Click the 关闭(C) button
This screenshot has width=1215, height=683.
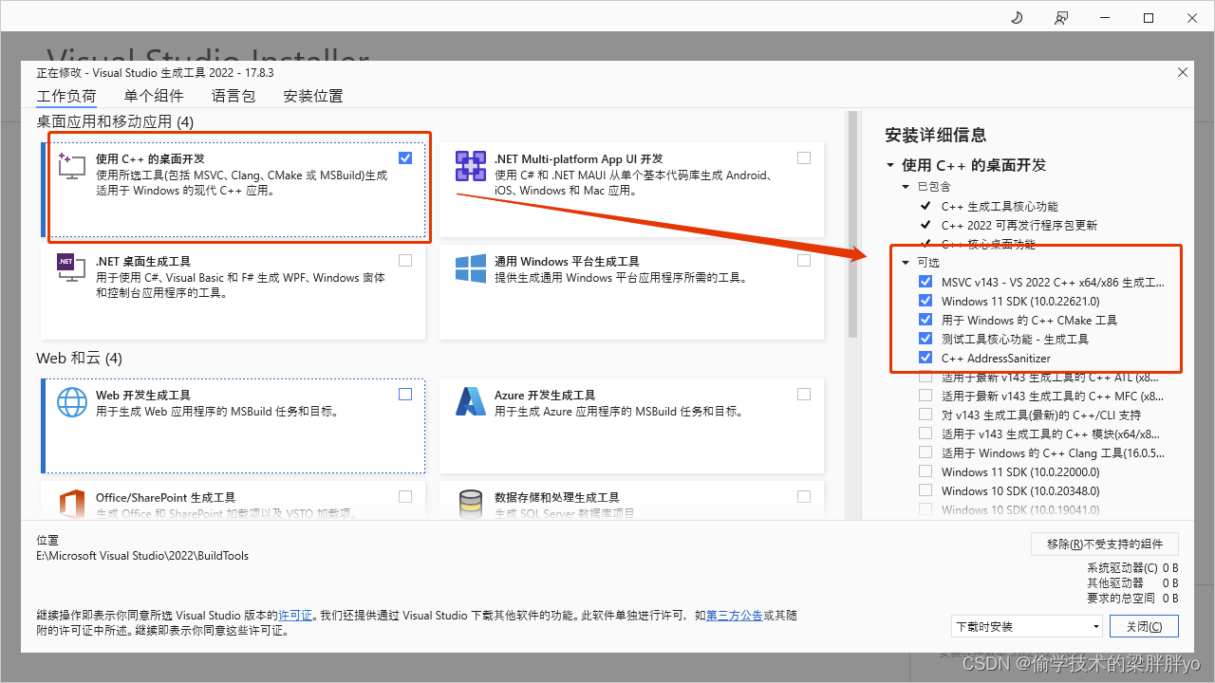[x=1144, y=626]
